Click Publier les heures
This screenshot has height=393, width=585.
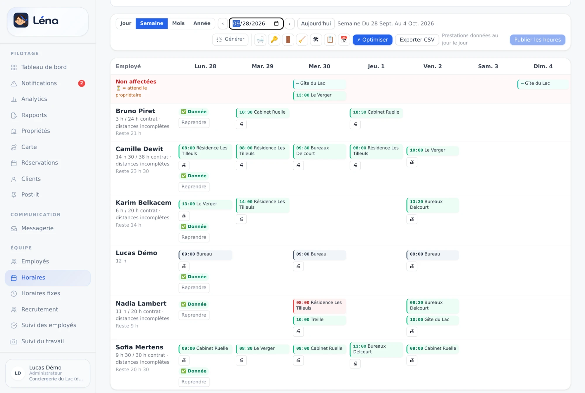coord(537,40)
